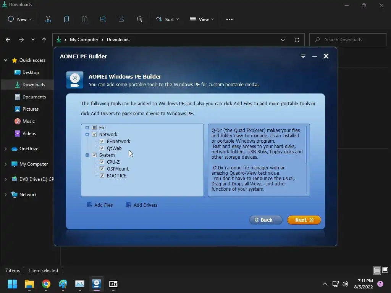The width and height of the screenshot is (391, 293).
Task: Go forward with the Explorer forward arrow
Action: click(21, 40)
